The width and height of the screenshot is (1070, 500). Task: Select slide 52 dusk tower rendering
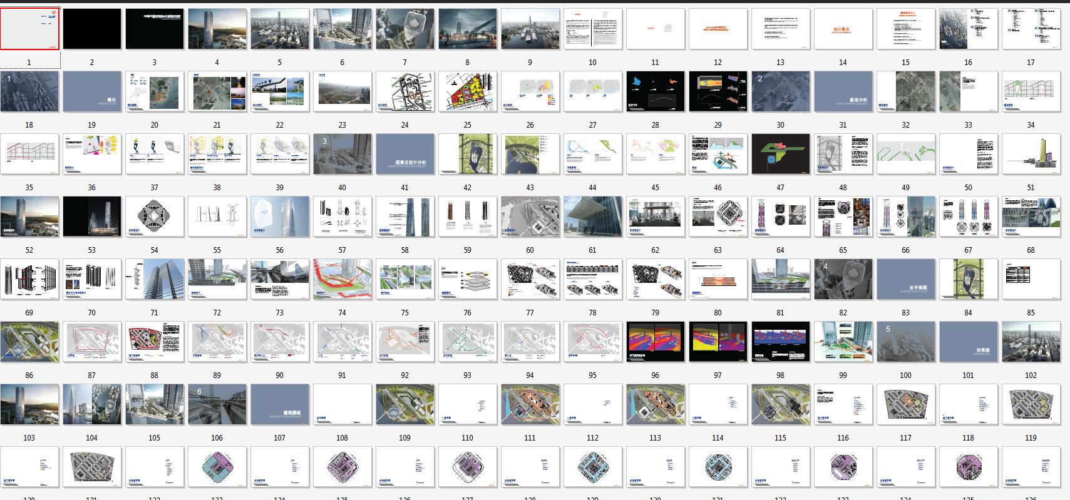point(29,217)
